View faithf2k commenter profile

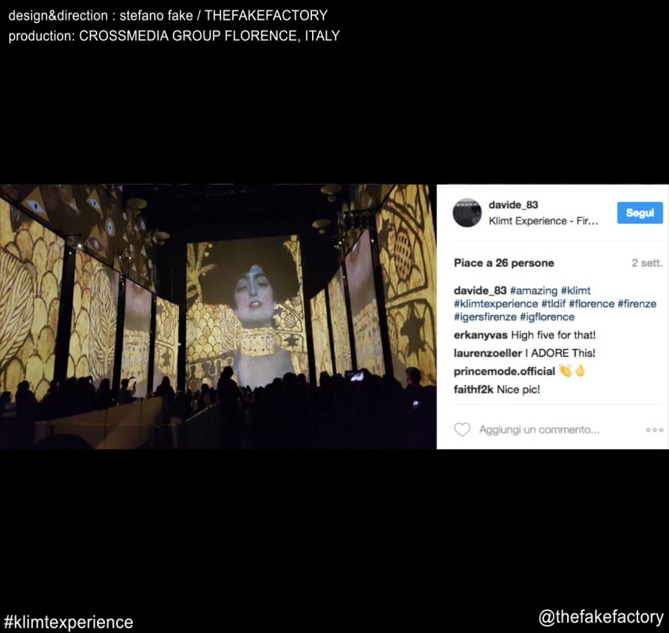pyautogui.click(x=474, y=390)
